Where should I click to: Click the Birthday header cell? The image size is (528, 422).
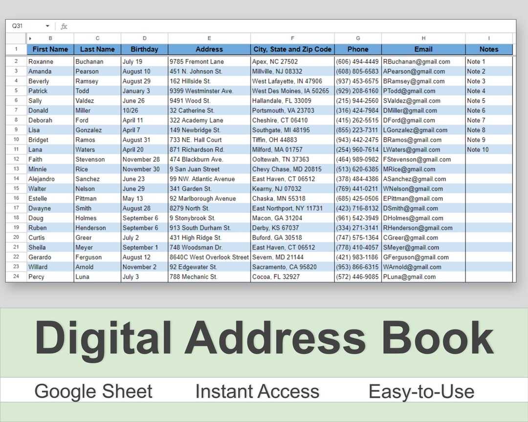coord(144,49)
